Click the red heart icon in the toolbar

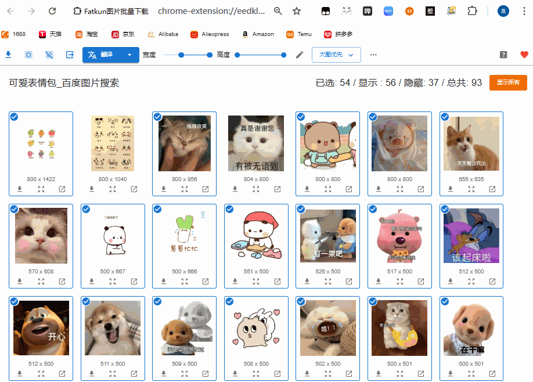tap(524, 54)
